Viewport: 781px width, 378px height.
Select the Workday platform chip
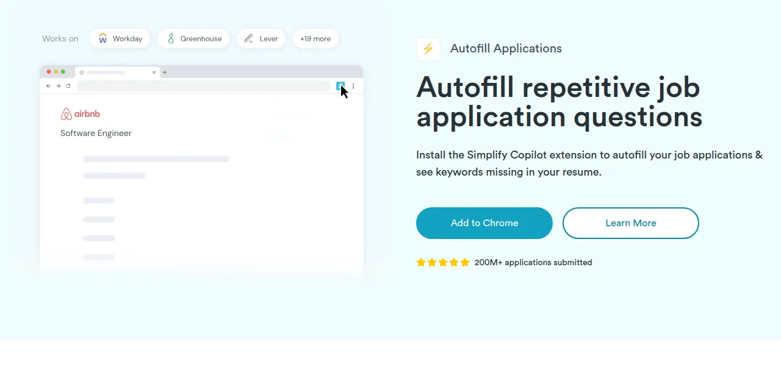pos(120,38)
